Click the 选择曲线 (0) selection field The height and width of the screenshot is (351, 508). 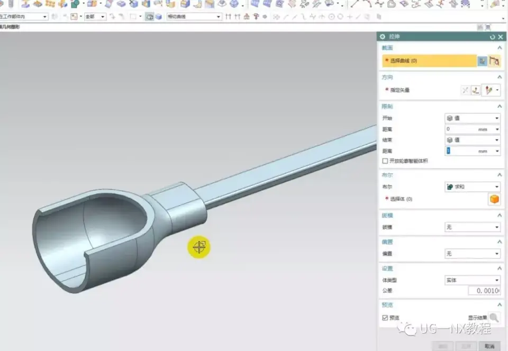click(429, 61)
